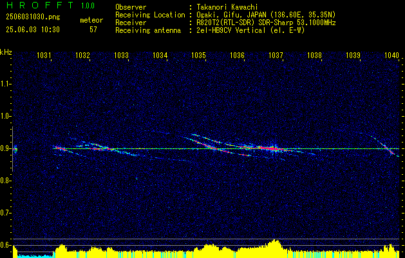Click the Receiver field label
Screen dimensions: 405x258
pos(131,23)
